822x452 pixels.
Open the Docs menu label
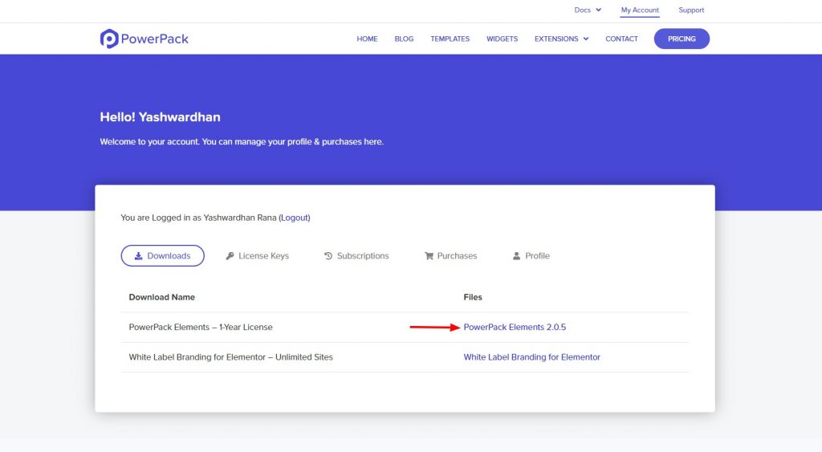tap(583, 10)
